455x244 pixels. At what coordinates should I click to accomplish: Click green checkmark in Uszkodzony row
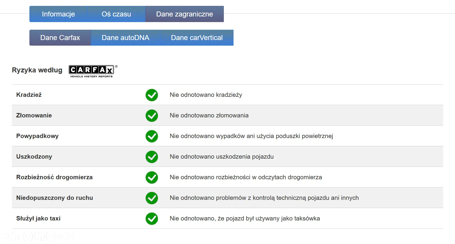tap(152, 157)
